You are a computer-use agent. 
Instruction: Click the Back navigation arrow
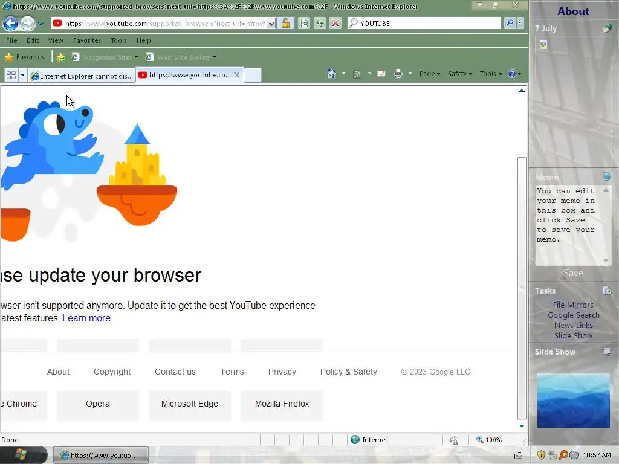click(11, 24)
